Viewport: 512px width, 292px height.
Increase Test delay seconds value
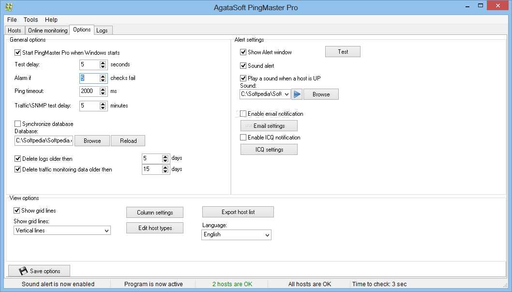pos(103,62)
